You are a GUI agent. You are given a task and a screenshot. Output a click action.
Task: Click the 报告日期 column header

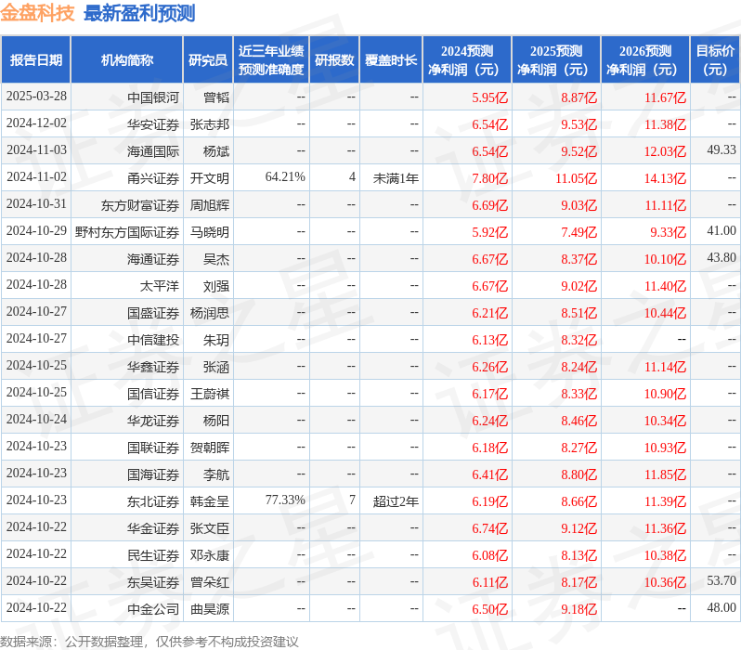pyautogui.click(x=36, y=60)
